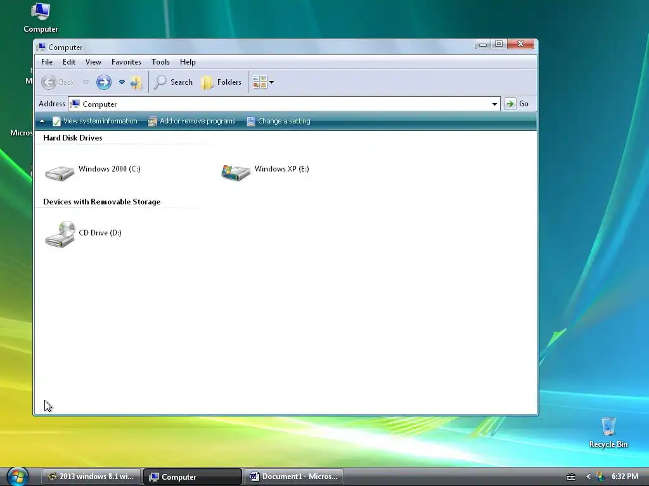This screenshot has height=486, width=649.
Task: Toggle the Folders pane button
Action: point(221,82)
